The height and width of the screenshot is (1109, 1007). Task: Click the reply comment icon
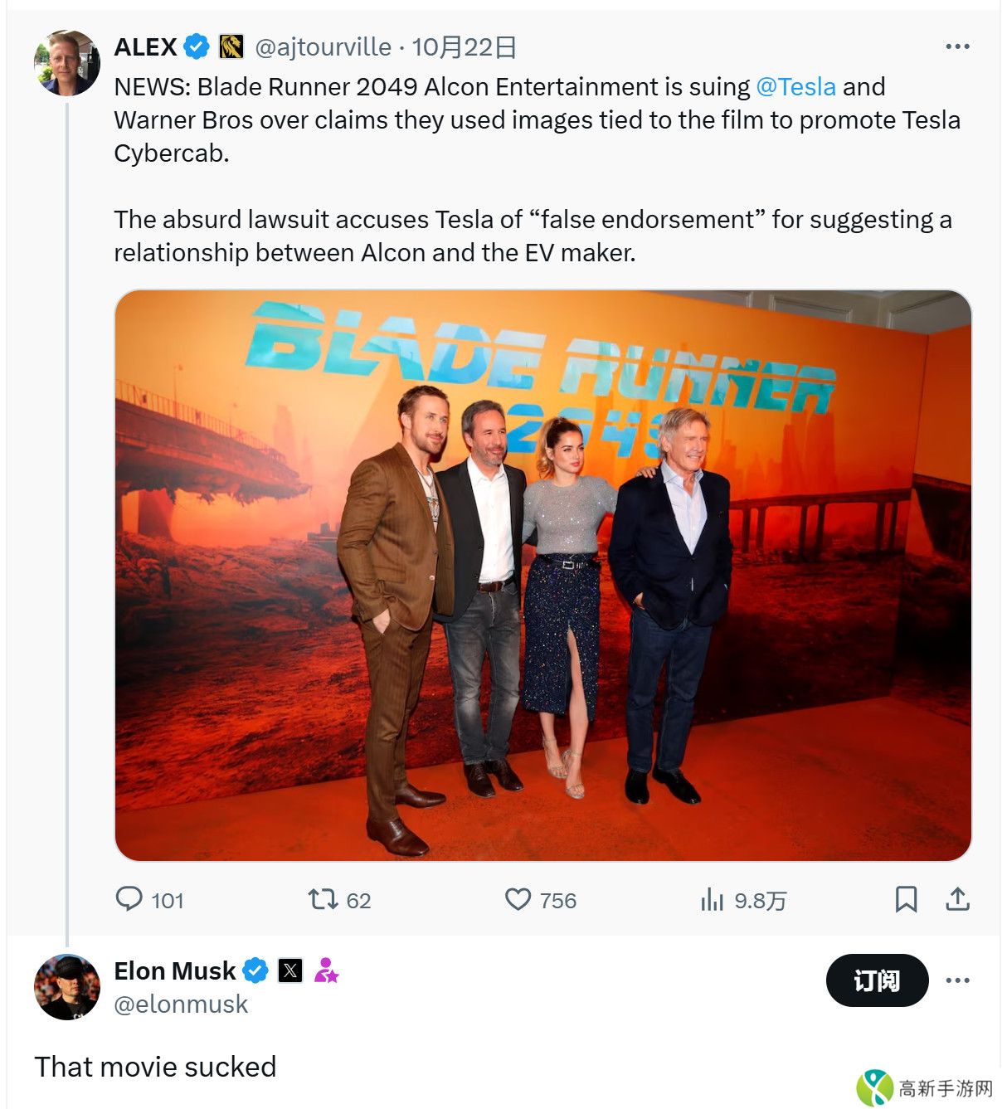tap(129, 899)
